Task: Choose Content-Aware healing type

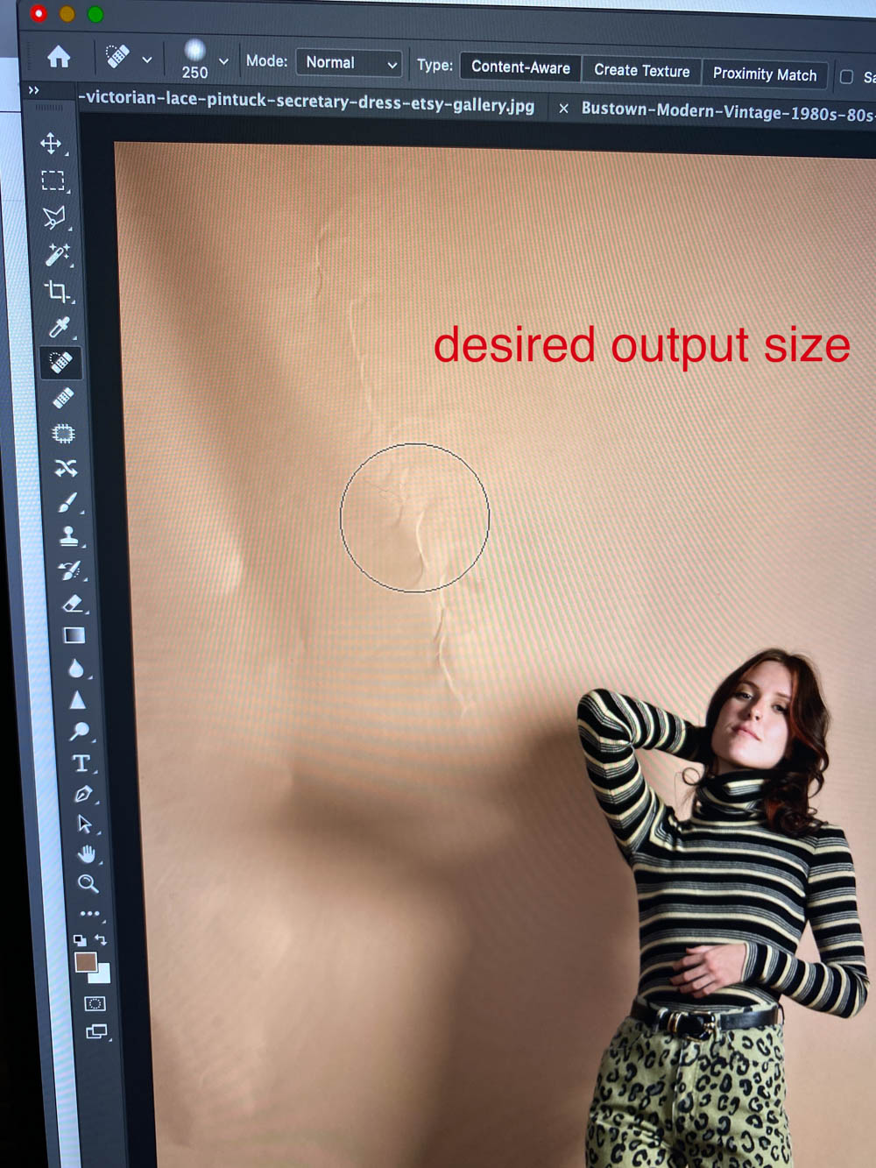Action: click(x=520, y=67)
